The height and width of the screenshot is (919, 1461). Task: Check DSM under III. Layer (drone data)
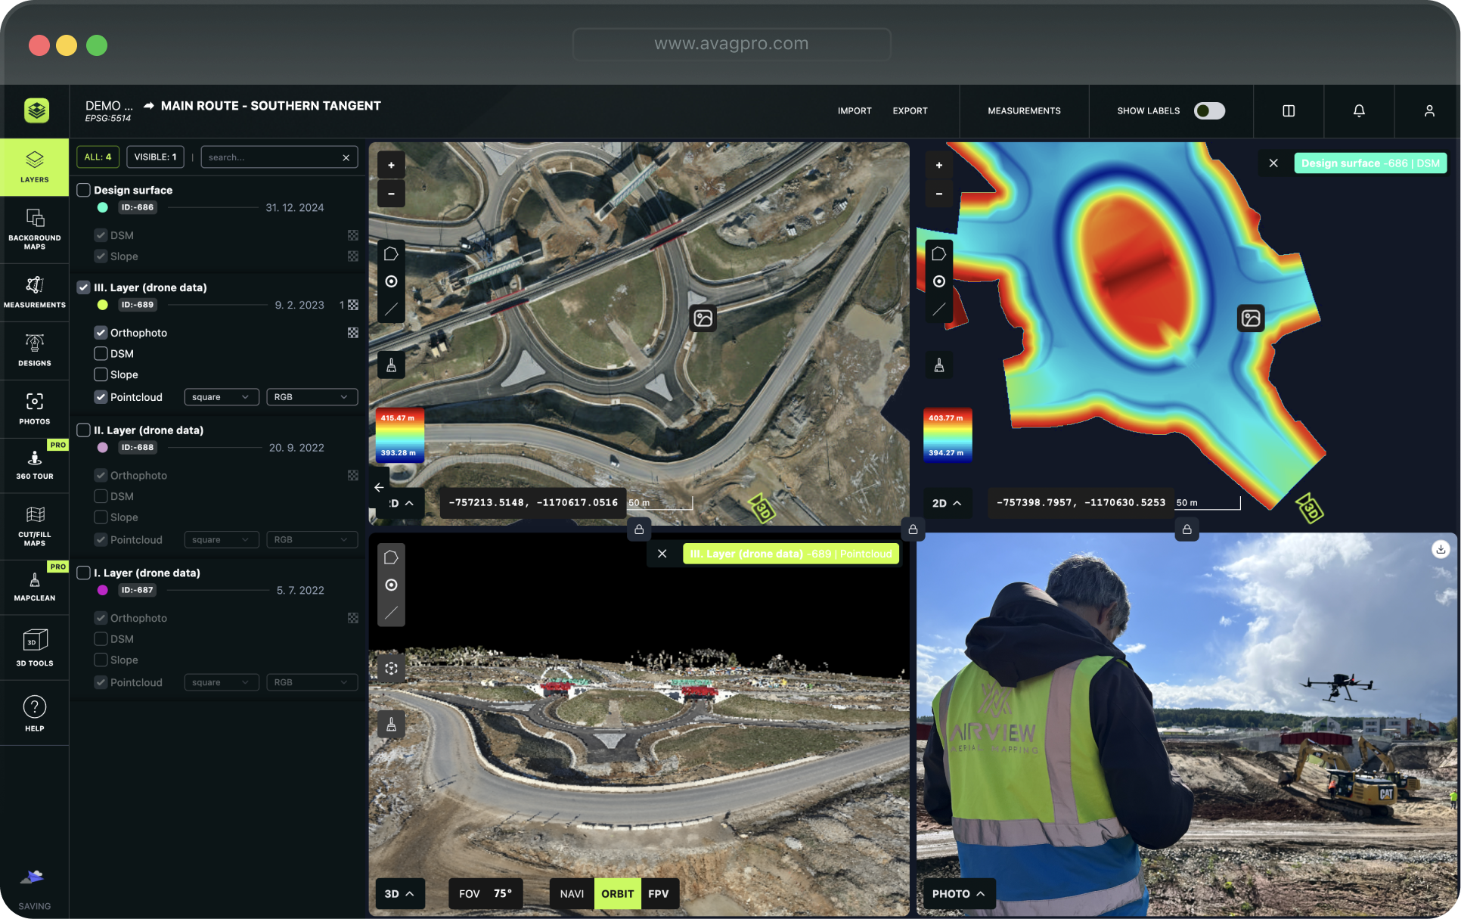click(x=101, y=353)
